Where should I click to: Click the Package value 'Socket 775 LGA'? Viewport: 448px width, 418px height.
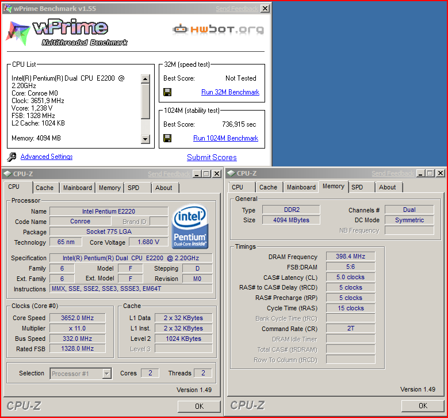tap(109, 232)
